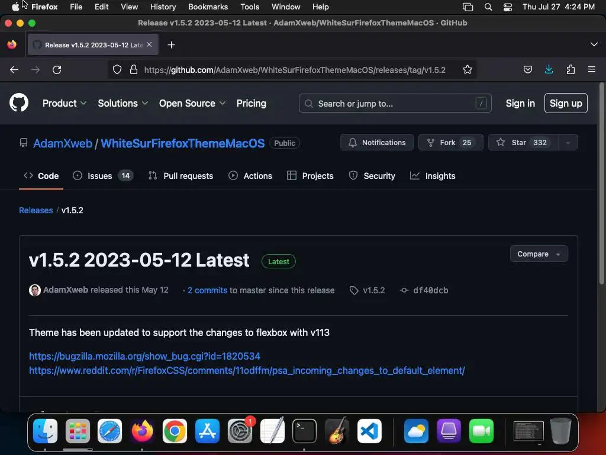Open Launchpad from the dock

78,431
